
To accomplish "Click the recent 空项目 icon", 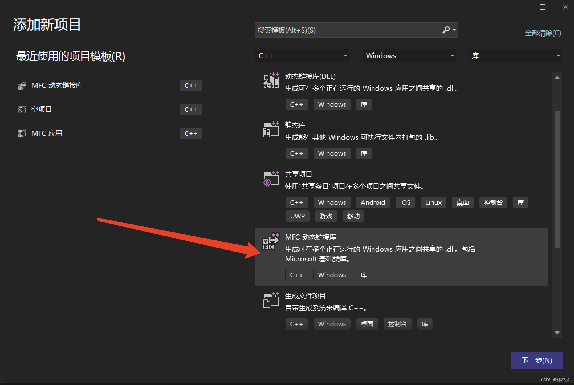I will [22, 109].
